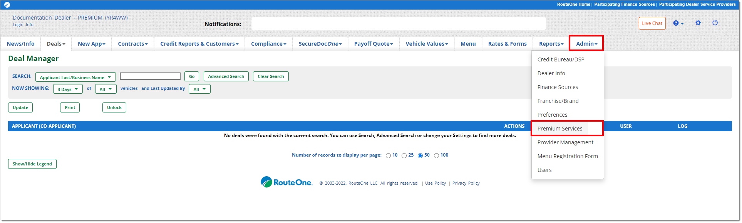Expand the Payoff Quote menu
Screen dimensions: 742x223
point(374,44)
